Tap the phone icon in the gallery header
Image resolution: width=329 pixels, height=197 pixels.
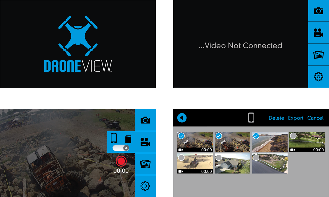pos(251,118)
